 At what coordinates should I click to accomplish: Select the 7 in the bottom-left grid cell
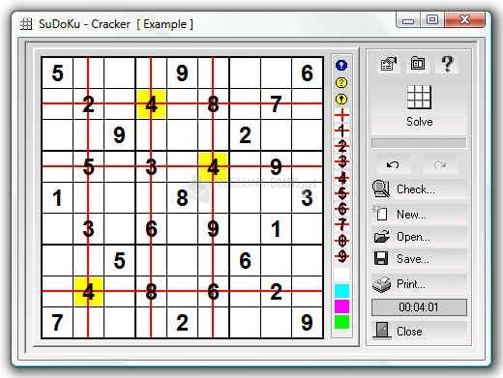point(57,322)
